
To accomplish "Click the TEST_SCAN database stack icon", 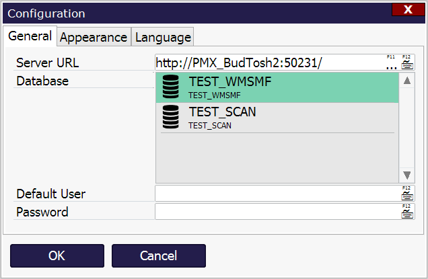I will (x=171, y=117).
